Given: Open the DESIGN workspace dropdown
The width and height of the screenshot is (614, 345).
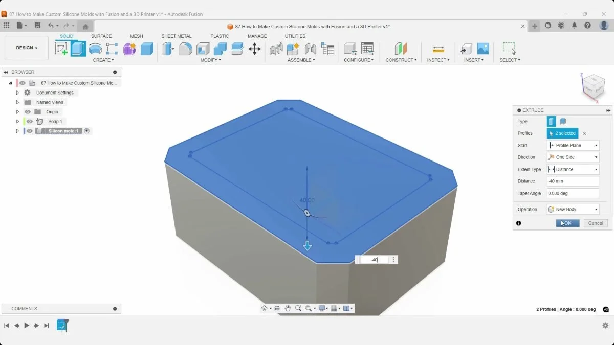Looking at the screenshot, I should [x=27, y=48].
